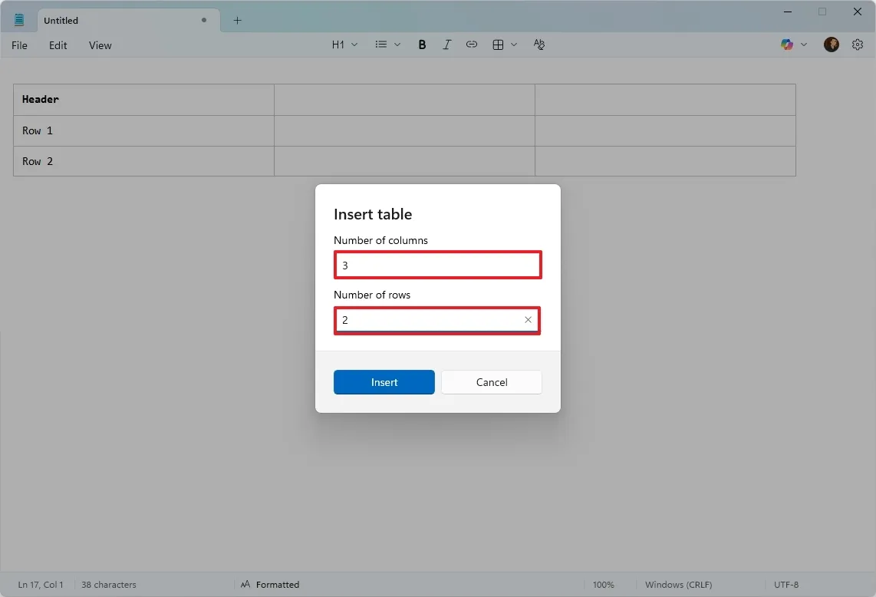Open Notepad settings gear

click(858, 45)
